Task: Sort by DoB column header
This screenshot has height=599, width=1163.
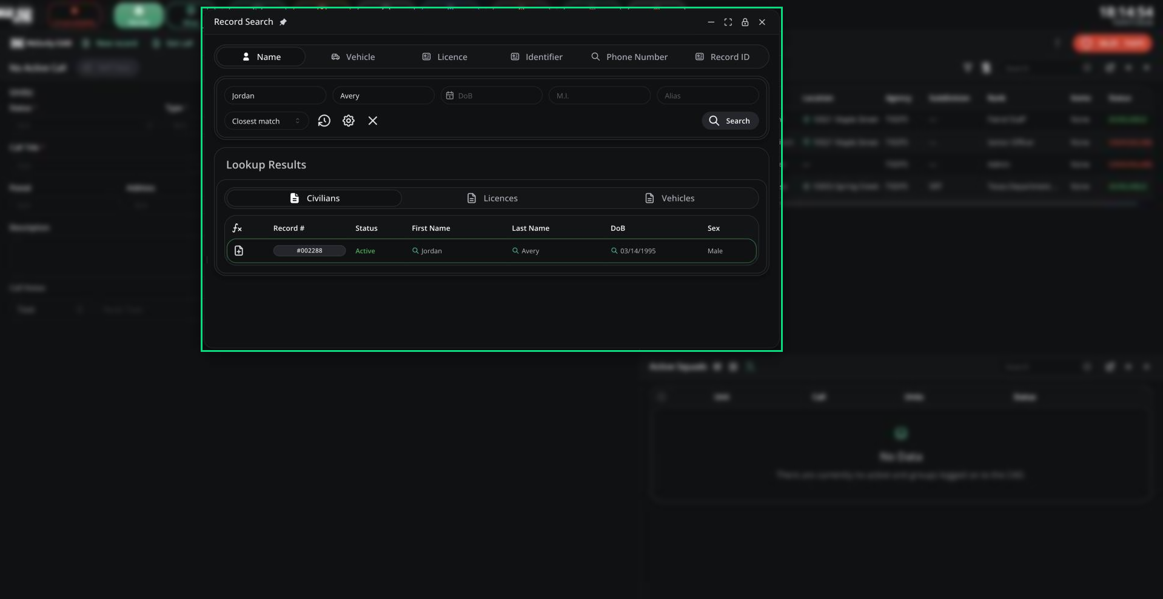Action: coord(617,228)
